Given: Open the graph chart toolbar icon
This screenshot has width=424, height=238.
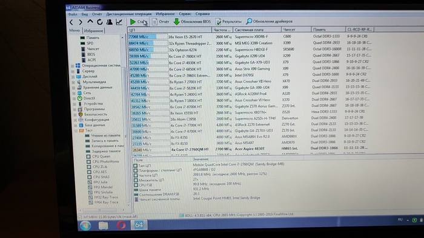Looking at the screenshot, I should pyautogui.click(x=119, y=22).
